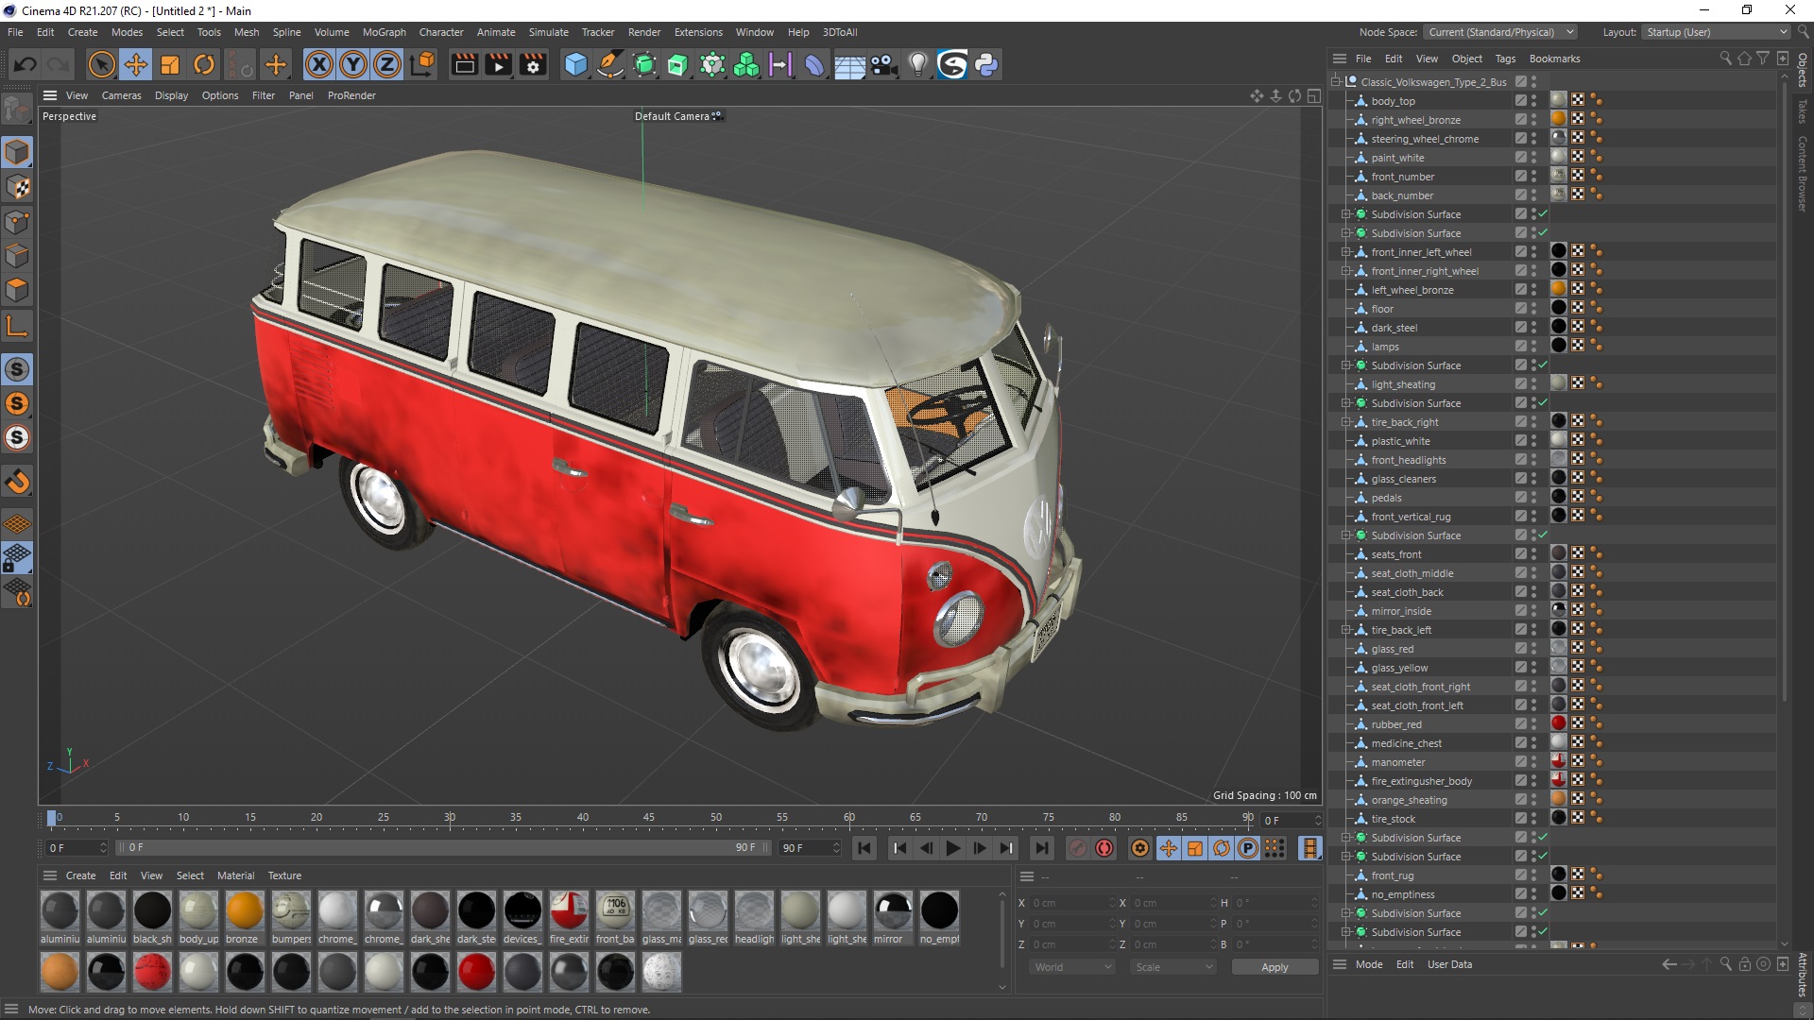Image resolution: width=1814 pixels, height=1020 pixels.
Task: Open the Simulate menu
Action: pos(548,32)
